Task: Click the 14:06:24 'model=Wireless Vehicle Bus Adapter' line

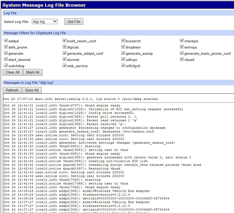Action: (x=77, y=191)
